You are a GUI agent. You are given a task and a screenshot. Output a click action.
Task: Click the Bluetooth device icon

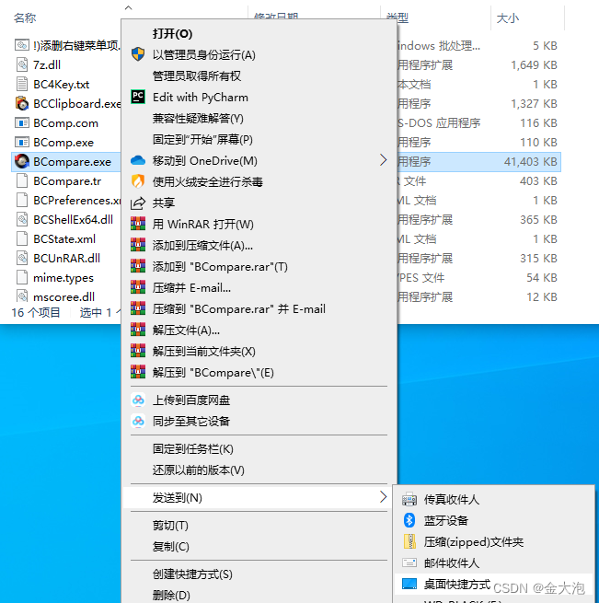pos(409,520)
